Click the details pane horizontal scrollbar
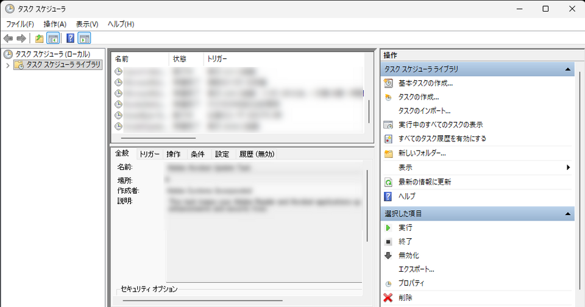Screen dimensions: 585x307 [202, 300]
